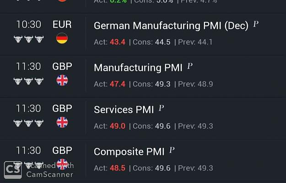
Task: Tap bull volatility icons in German PMI row
Action: [29, 39]
